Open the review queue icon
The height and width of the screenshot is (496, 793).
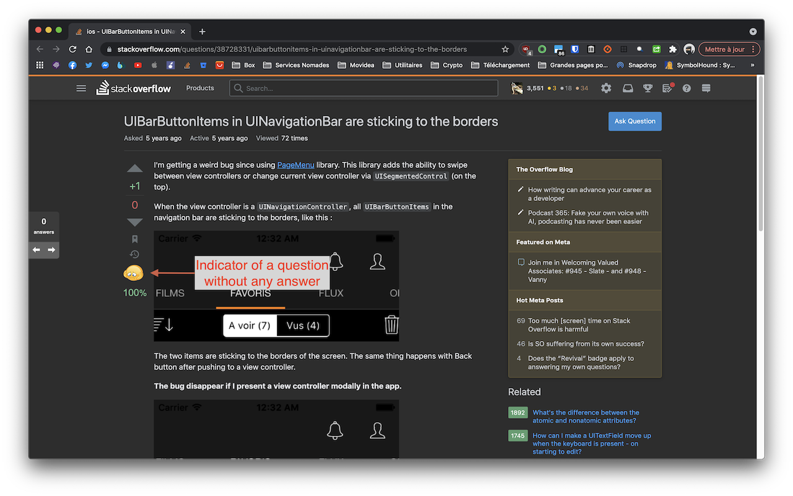click(667, 88)
